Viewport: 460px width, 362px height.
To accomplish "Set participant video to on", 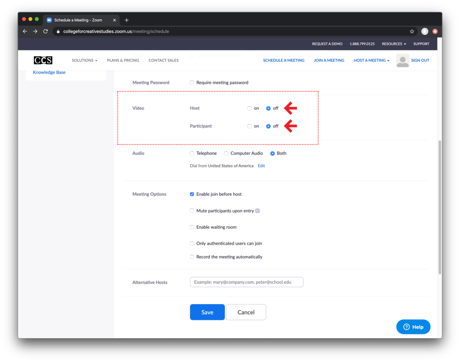I will point(249,126).
